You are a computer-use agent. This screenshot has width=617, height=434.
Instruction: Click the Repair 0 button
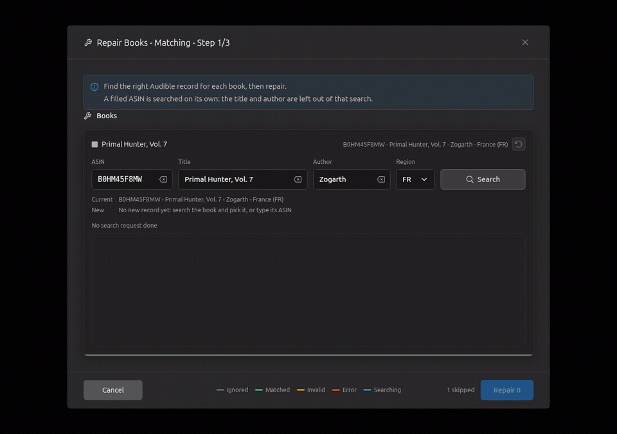click(507, 390)
